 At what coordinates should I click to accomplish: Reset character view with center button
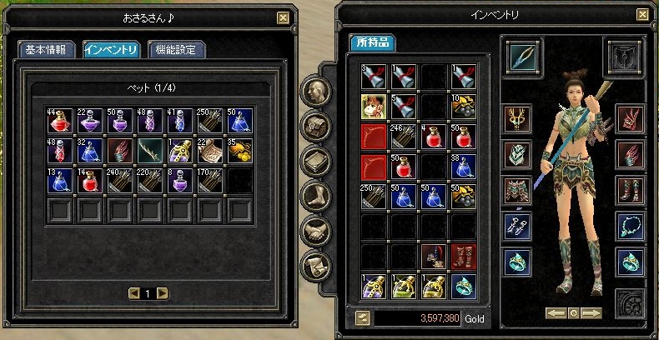(x=574, y=313)
